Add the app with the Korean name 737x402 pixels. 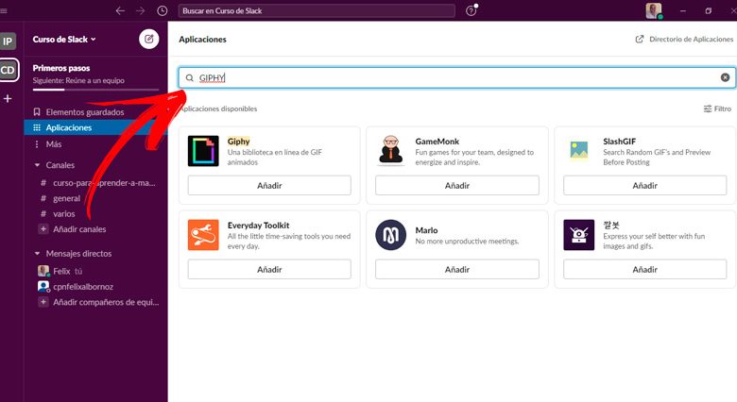(x=644, y=270)
